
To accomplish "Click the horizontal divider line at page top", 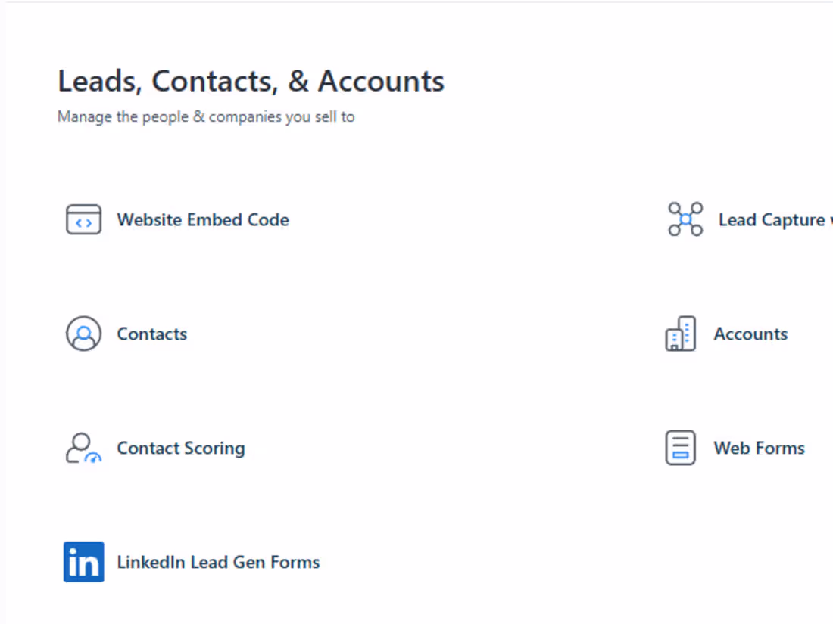I will [x=416, y=2].
